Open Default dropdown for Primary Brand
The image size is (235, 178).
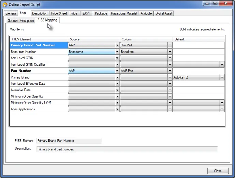click(x=222, y=77)
